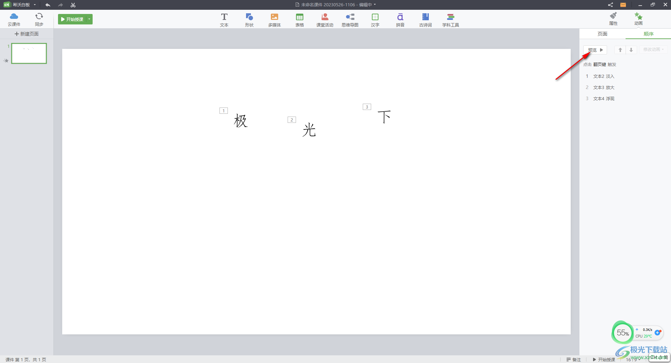The image size is (671, 363).
Task: Switch to the 页面 tab
Action: tap(603, 34)
